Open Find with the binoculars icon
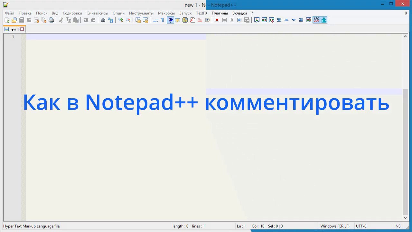 tap(103, 20)
